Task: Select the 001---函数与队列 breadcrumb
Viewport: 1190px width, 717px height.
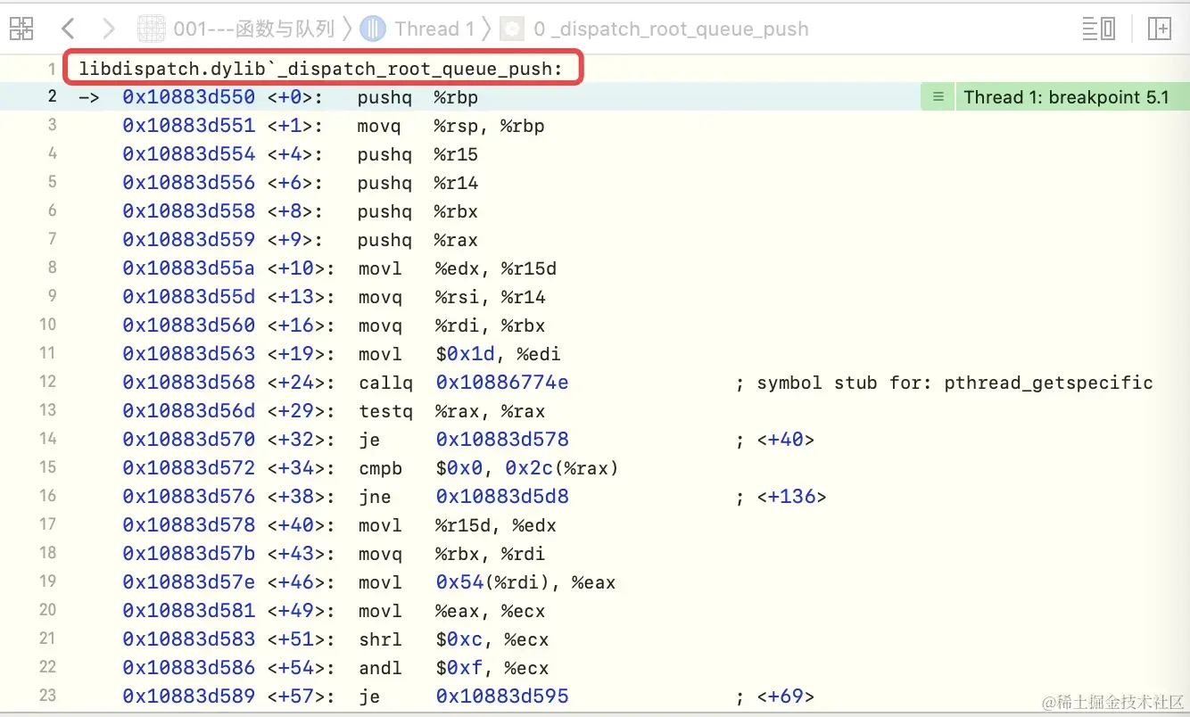Action: click(253, 29)
